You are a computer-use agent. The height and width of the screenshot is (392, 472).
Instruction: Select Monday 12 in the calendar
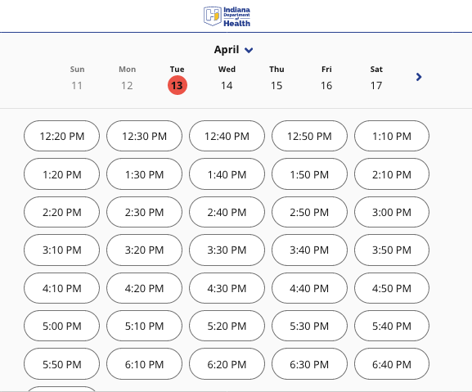(127, 79)
